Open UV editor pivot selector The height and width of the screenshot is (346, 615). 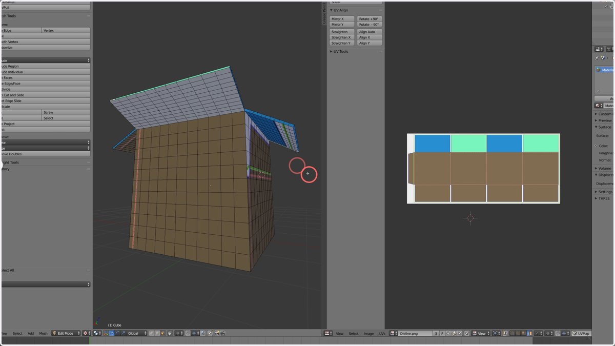[x=496, y=333]
